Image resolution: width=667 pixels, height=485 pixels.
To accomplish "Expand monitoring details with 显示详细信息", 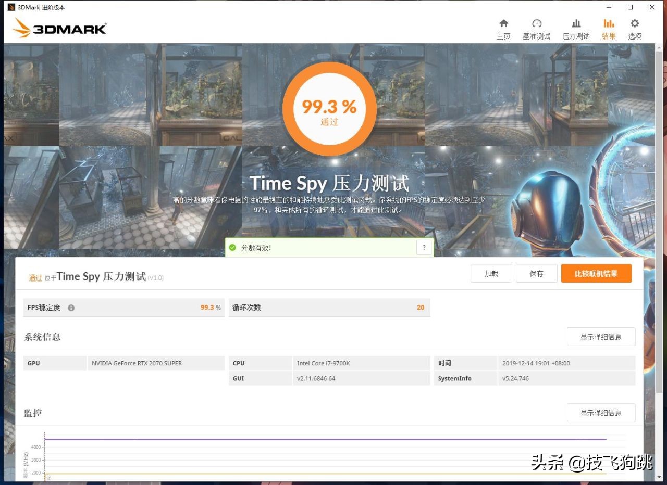I will pyautogui.click(x=601, y=413).
